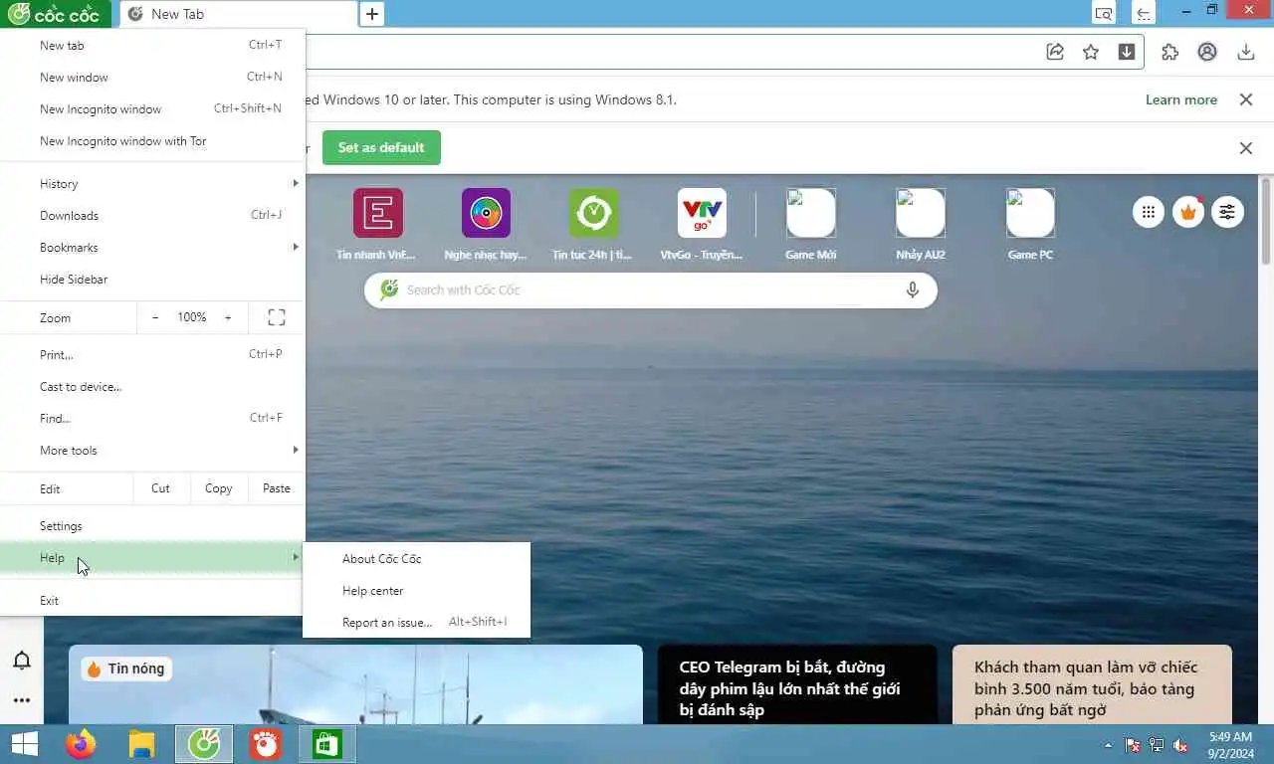Screen dimensions: 1274x764
Task: Open the apps grid icon
Action: pos(1148,211)
